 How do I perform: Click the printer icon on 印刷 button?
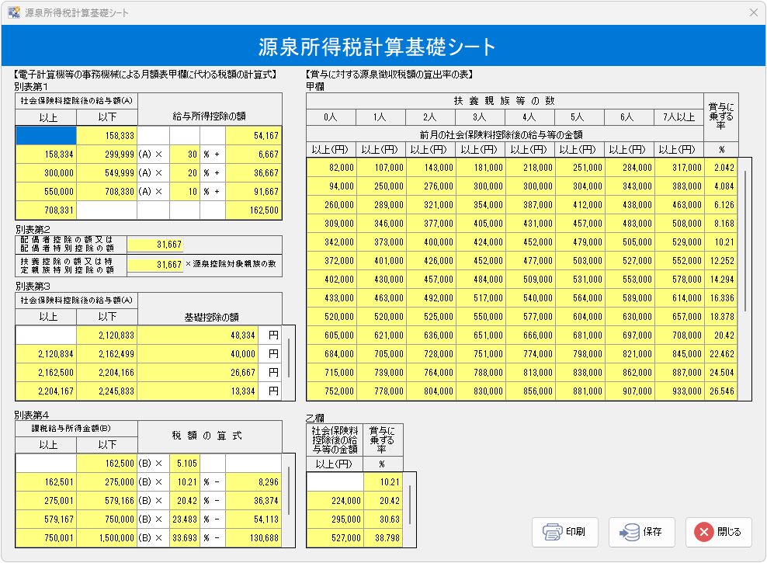pyautogui.click(x=552, y=533)
